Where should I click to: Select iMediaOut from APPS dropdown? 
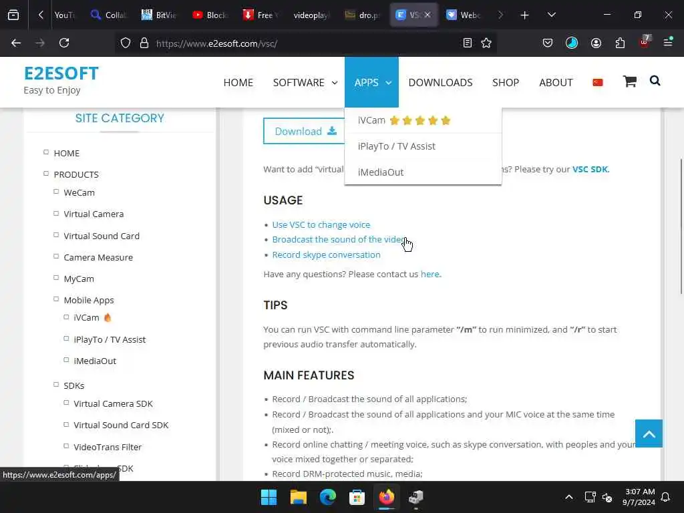coord(423,172)
